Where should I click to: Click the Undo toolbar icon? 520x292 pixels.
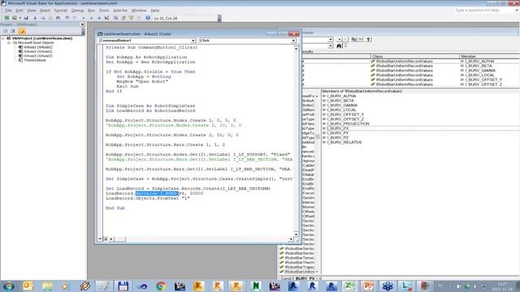[67, 18]
